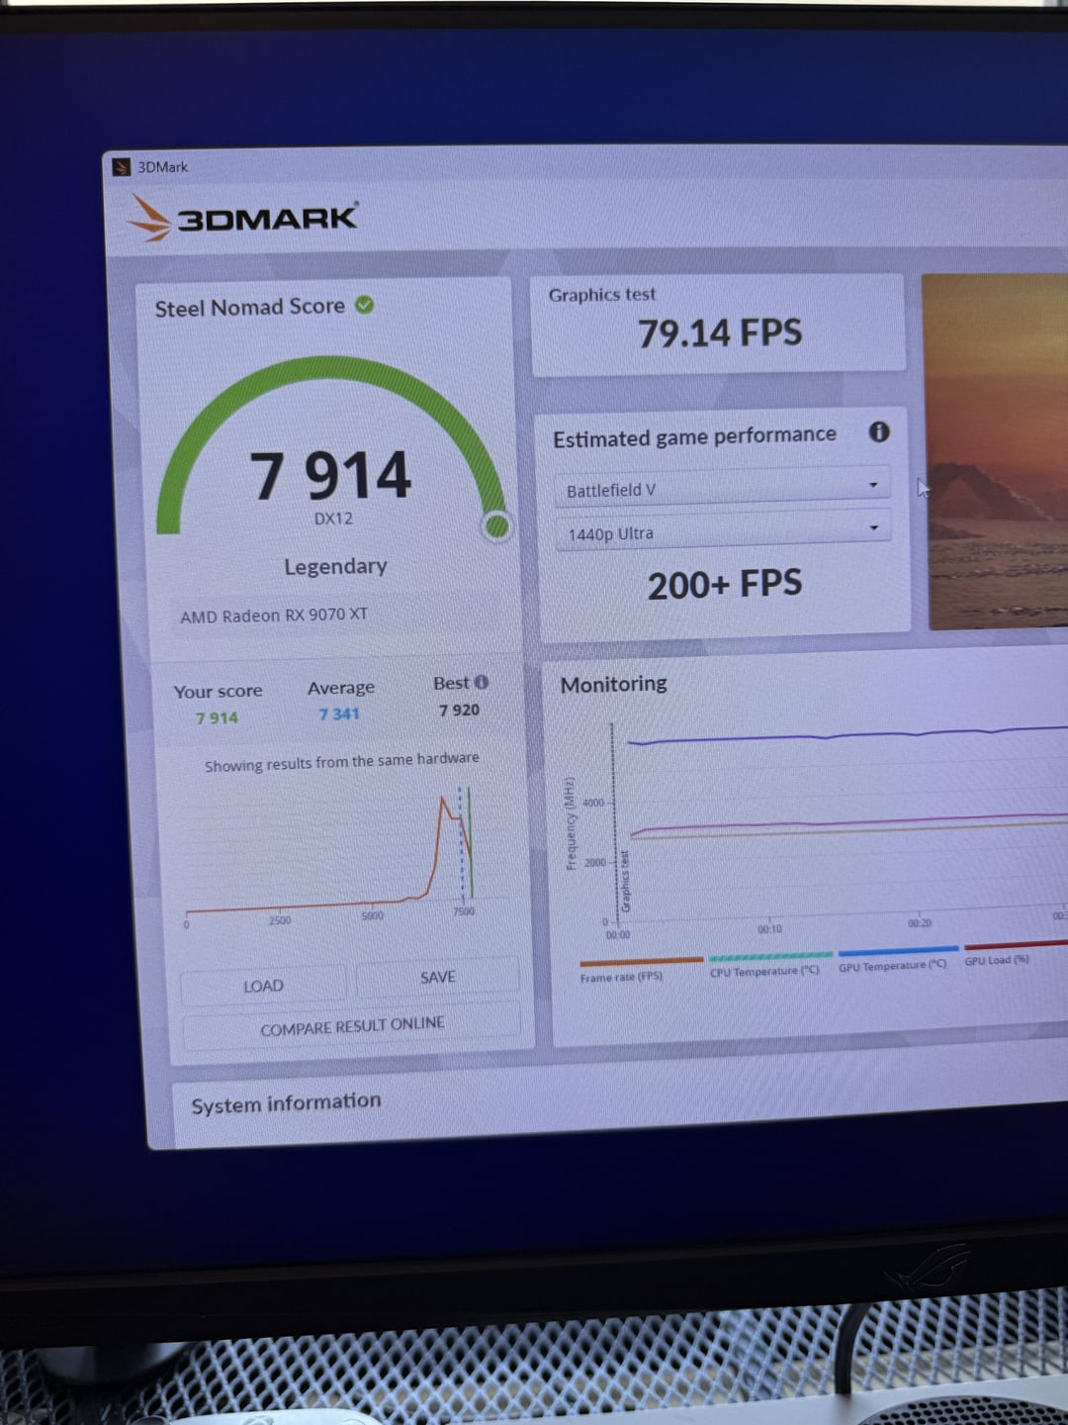Click the Average score 7 341 value
Screen dimensions: 1068x1425
[339, 713]
